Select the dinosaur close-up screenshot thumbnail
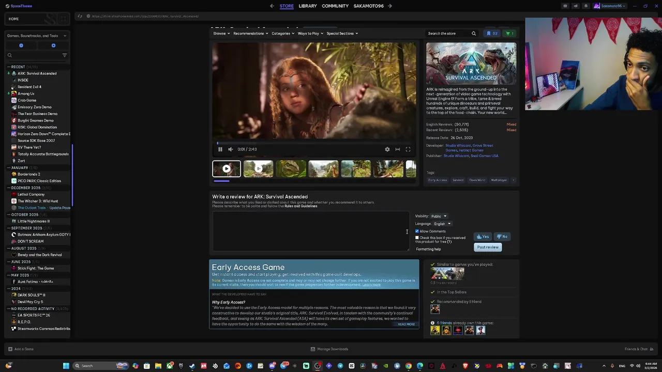662x372 pixels. 291,169
